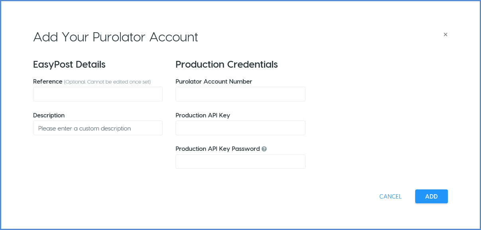This screenshot has width=481, height=230.
Task: Click the Reference field label
Action: (48, 82)
